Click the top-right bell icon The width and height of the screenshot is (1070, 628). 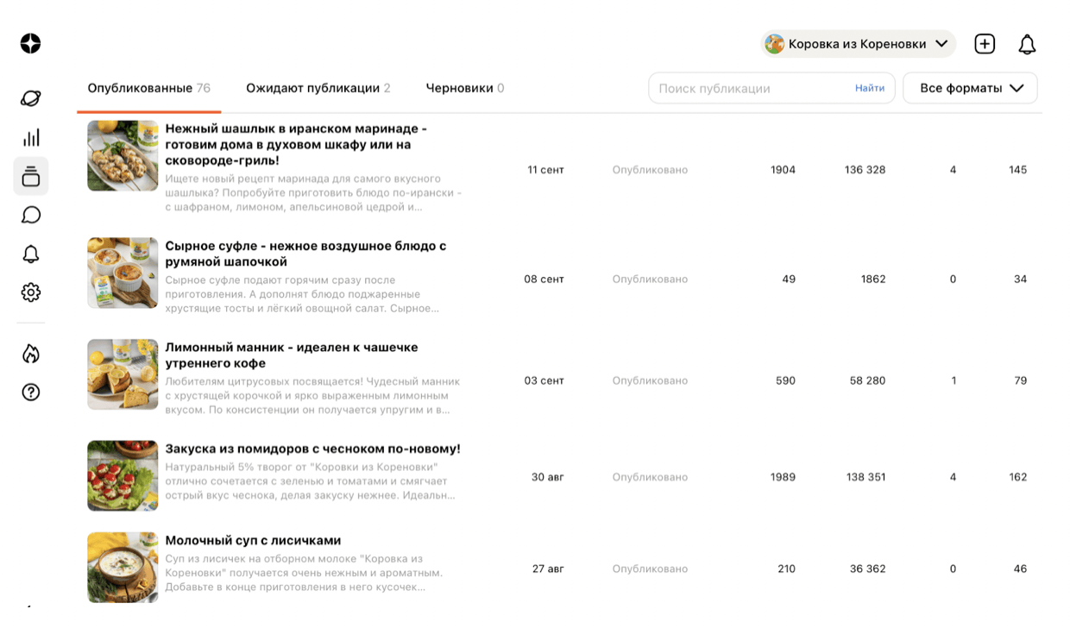tap(1027, 44)
